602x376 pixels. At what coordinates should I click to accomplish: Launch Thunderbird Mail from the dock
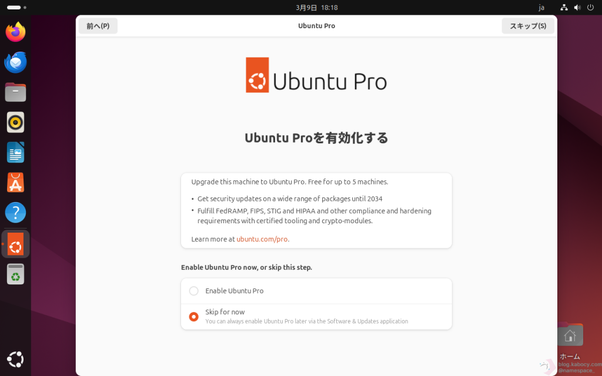[16, 62]
